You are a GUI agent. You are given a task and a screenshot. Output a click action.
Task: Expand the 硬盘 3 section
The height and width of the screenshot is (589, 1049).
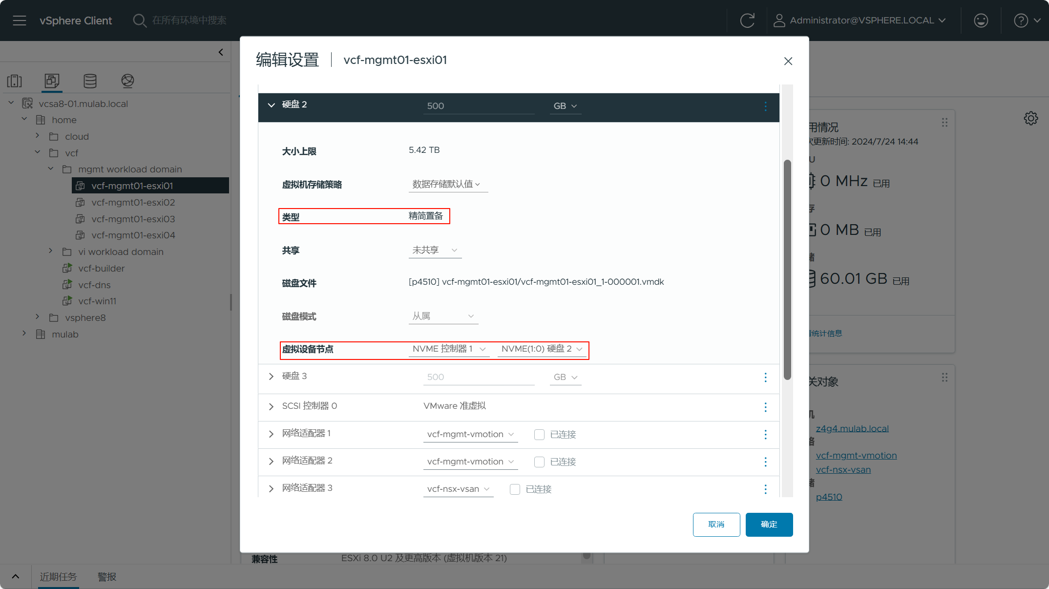(271, 377)
